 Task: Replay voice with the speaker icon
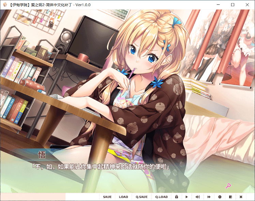(198, 197)
